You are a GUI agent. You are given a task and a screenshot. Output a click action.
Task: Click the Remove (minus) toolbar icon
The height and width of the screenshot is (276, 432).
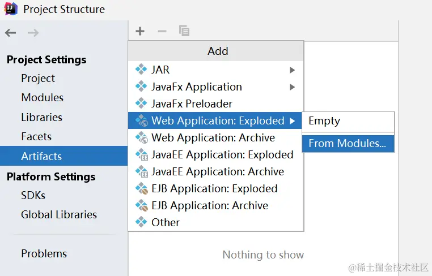click(x=162, y=31)
